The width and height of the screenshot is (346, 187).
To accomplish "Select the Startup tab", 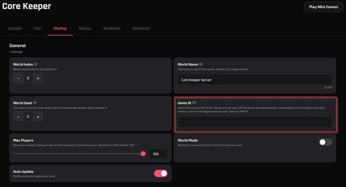I will 60,28.
